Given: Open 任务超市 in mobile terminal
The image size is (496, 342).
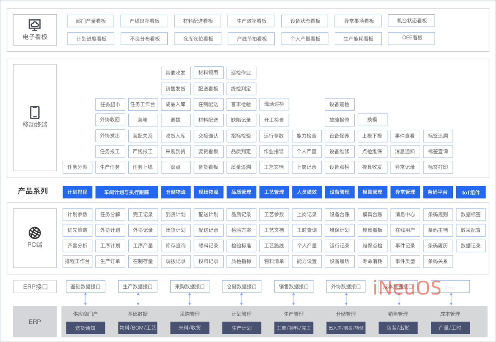Looking at the screenshot, I should (110, 104).
